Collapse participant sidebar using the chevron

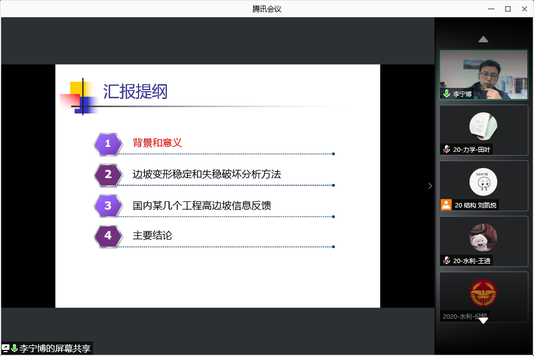point(429,186)
